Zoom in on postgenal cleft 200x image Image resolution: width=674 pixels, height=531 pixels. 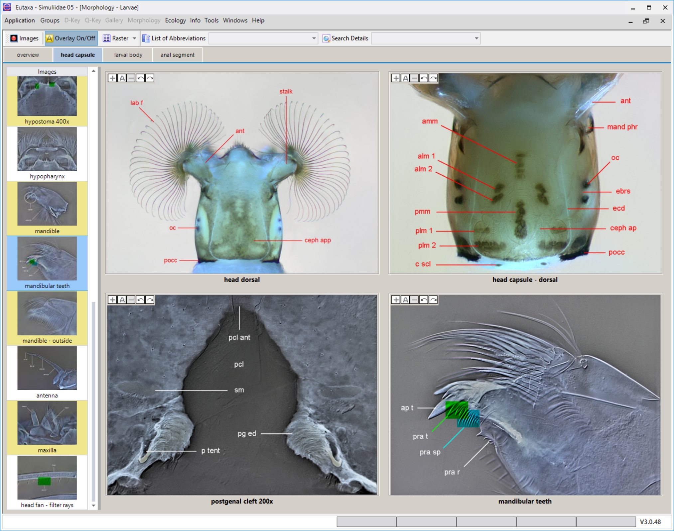[x=112, y=300]
